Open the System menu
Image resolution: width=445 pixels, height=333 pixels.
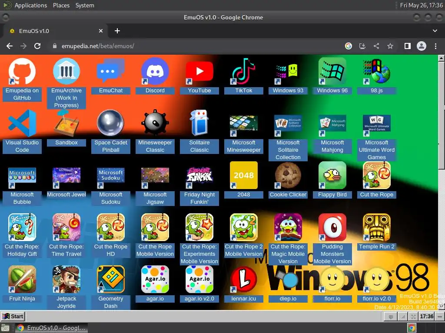coord(85,5)
